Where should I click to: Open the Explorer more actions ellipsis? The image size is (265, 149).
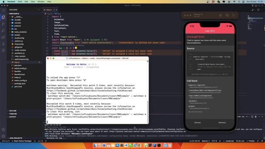39,10
